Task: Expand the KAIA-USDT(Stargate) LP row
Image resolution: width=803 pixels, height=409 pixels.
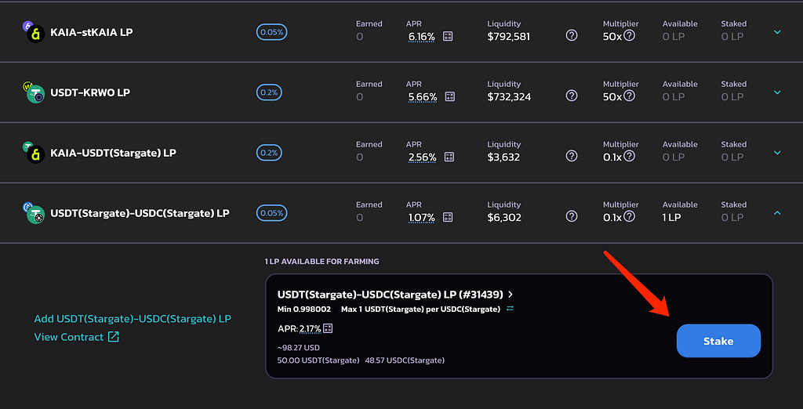Action: point(777,153)
